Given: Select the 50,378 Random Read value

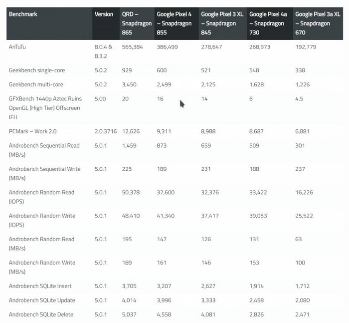Looking at the screenshot, I should 131,192.
